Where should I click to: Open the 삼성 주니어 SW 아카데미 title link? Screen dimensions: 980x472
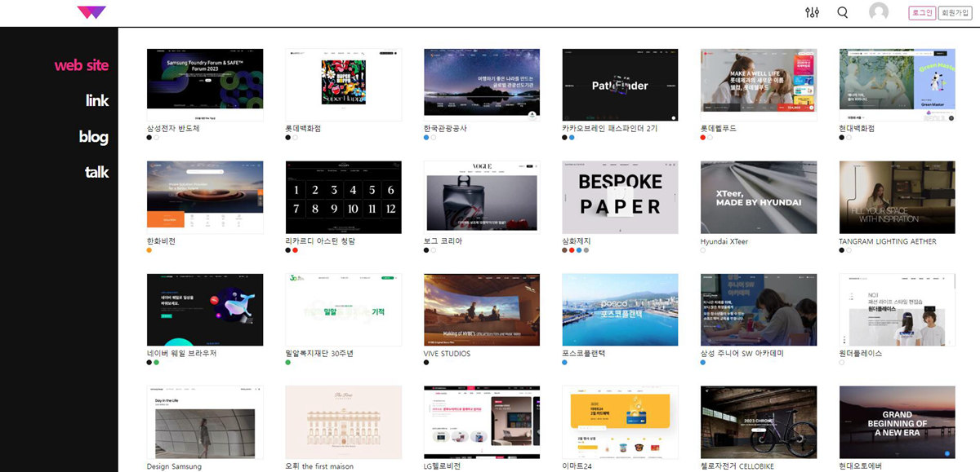742,354
